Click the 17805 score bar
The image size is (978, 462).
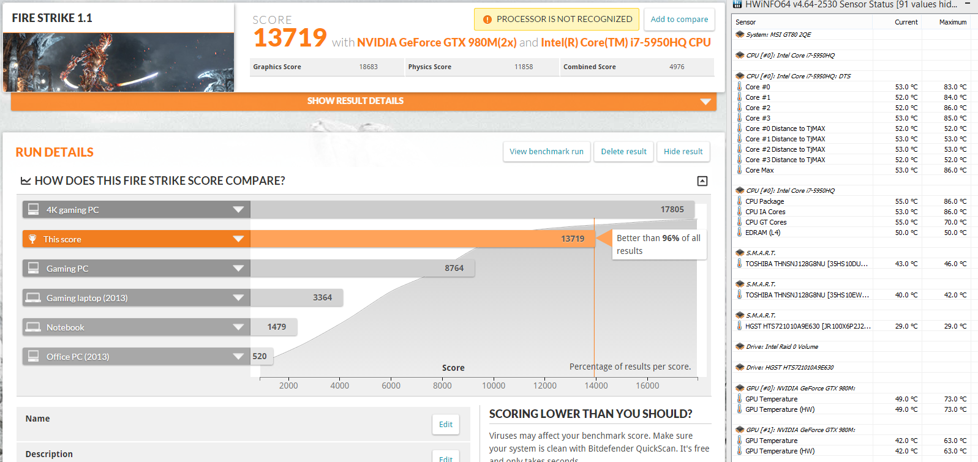472,210
